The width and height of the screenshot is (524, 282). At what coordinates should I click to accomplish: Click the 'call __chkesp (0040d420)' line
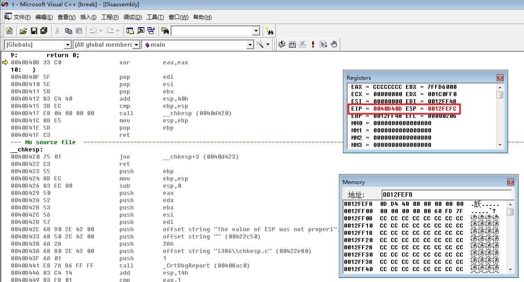tap(121, 113)
